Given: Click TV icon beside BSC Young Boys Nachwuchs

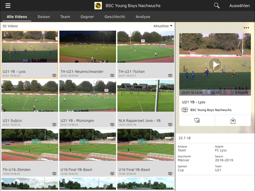Looking at the screenshot, I should [185, 110].
